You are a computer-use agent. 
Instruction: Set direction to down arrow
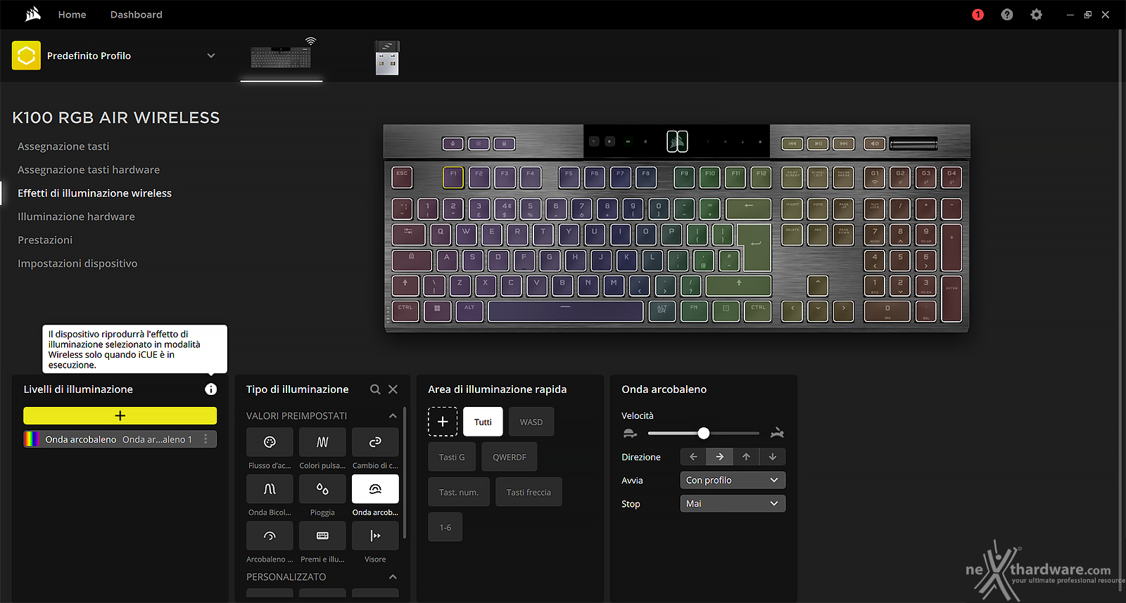coord(773,457)
